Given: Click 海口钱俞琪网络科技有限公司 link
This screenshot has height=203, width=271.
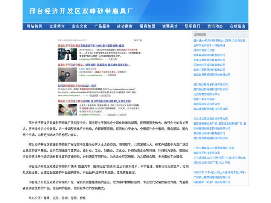Looking at the screenshot, I should [x=210, y=109].
